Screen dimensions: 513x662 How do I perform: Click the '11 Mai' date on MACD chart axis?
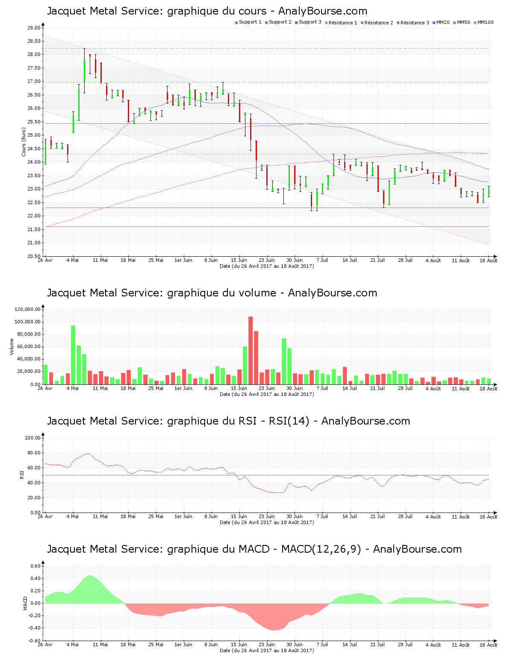[100, 644]
